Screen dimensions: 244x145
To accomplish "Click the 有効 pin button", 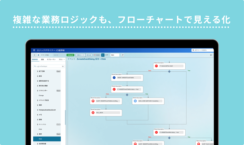I will pos(97,55).
